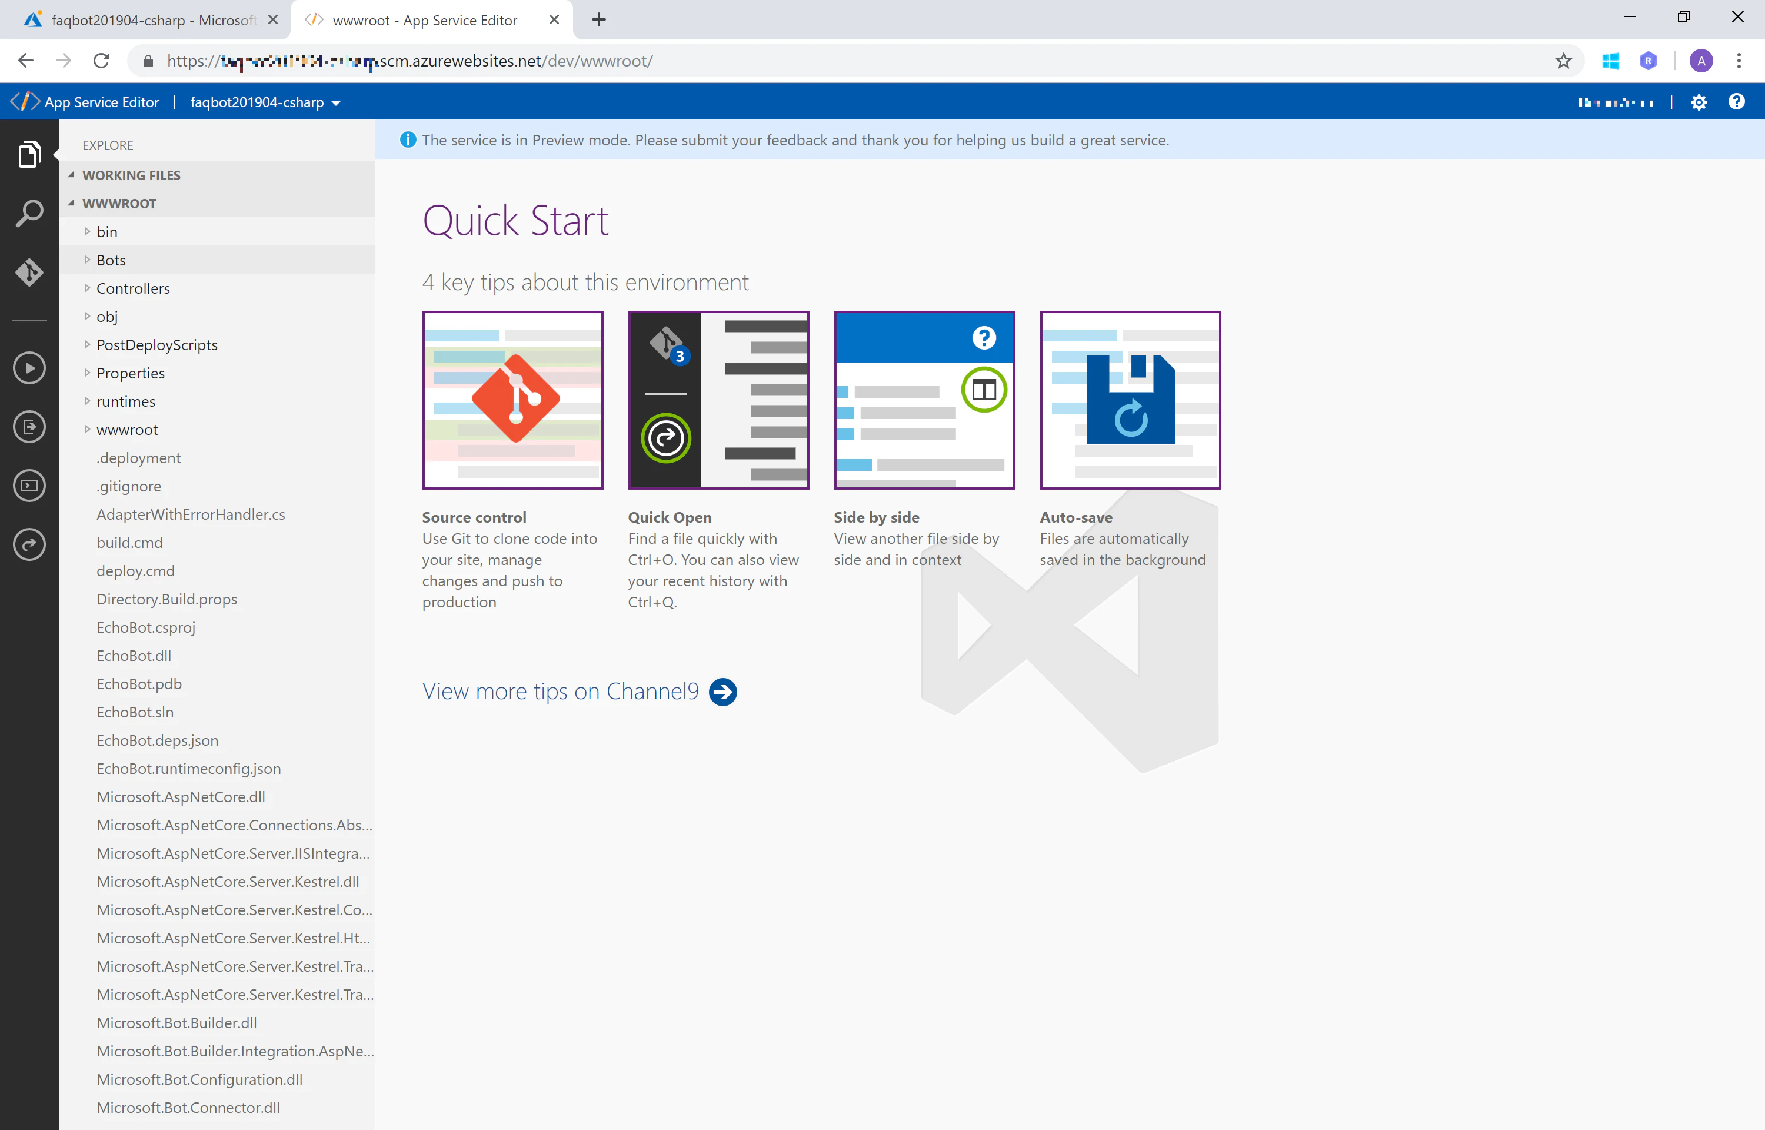1765x1130 pixels.
Task: Open the faqbot201904-csharp site dropdown
Action: (x=265, y=103)
